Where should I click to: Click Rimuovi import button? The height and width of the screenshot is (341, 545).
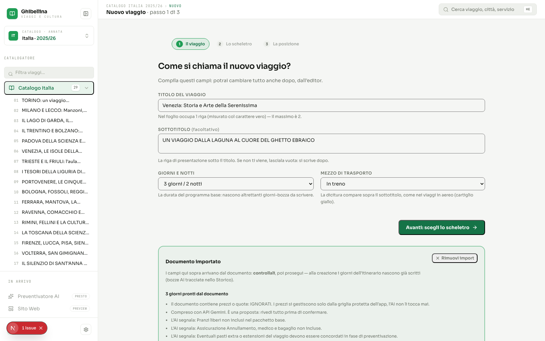[x=455, y=258]
